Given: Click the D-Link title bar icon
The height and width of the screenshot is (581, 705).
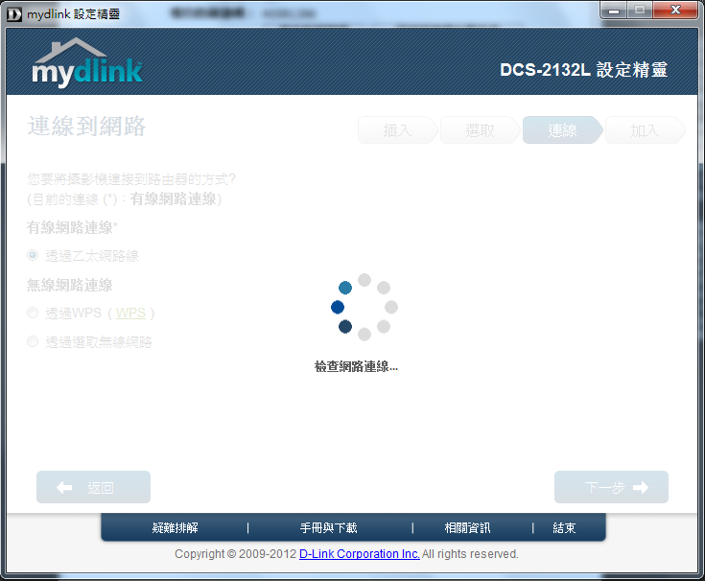Looking at the screenshot, I should [14, 14].
